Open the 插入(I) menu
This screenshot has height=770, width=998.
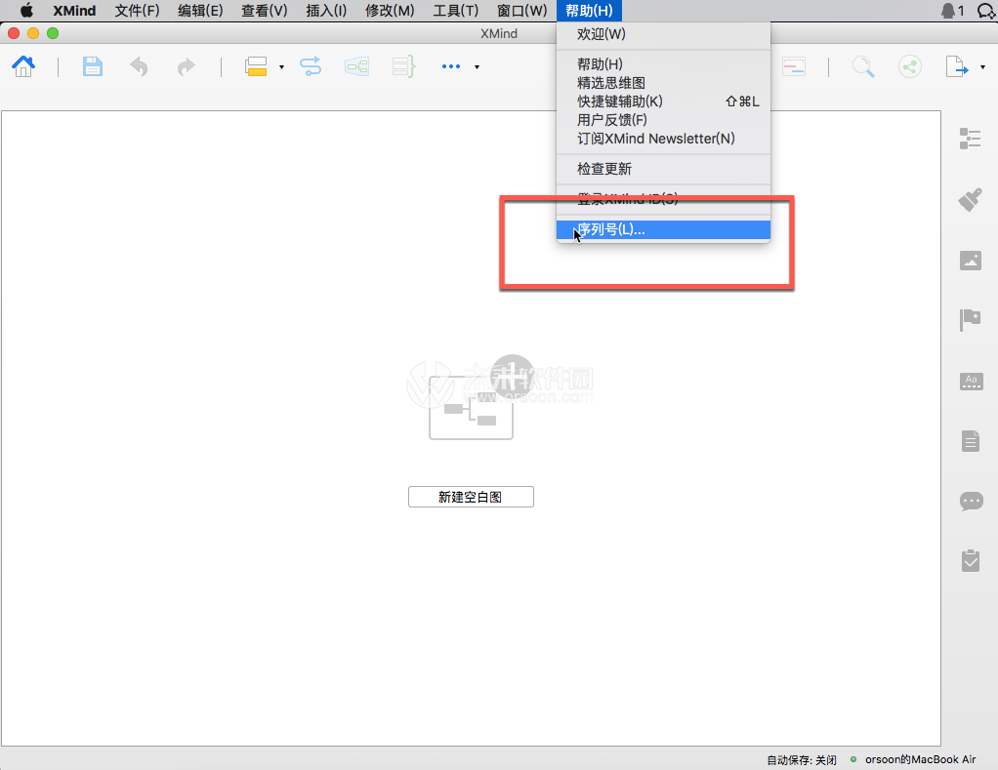point(326,11)
